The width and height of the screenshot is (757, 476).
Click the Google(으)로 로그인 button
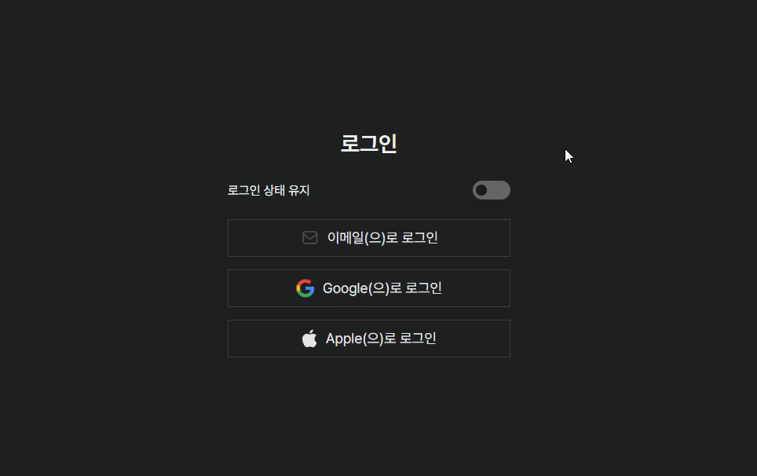tap(369, 288)
